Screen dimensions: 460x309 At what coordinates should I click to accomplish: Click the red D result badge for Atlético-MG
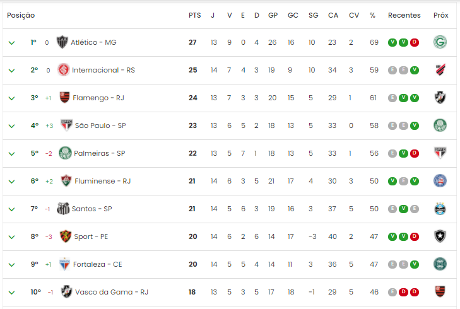(x=415, y=42)
